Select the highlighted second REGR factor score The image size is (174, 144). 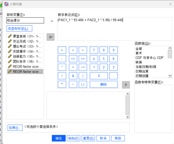pyautogui.click(x=25, y=71)
